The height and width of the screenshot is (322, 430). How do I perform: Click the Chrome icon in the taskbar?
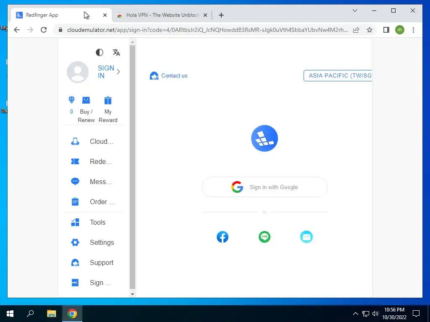point(72,314)
